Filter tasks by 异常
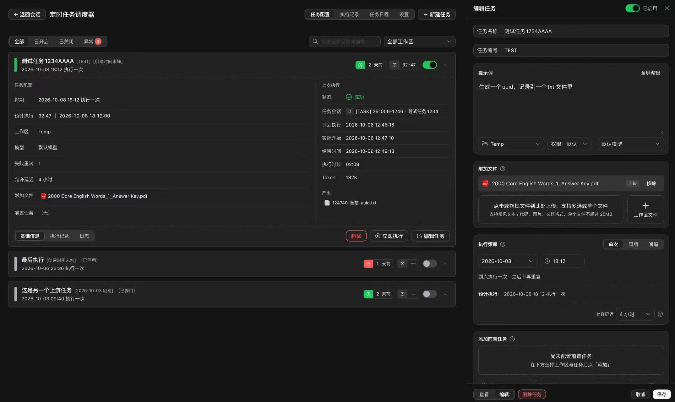Image resolution: width=675 pixels, height=402 pixels. tap(92, 41)
